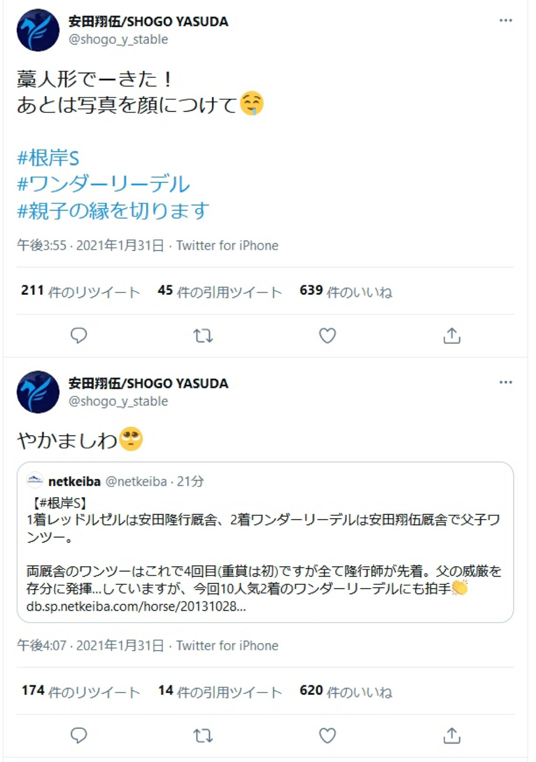Open profile avatar of first tweet
The width and height of the screenshot is (536, 762).
(x=38, y=30)
